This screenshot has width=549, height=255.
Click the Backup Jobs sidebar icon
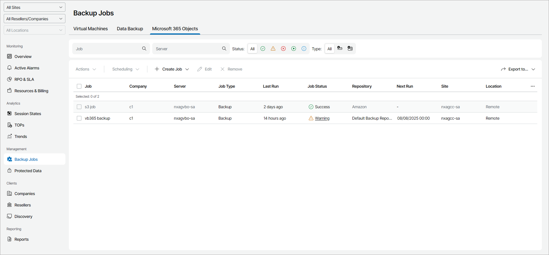click(9, 159)
